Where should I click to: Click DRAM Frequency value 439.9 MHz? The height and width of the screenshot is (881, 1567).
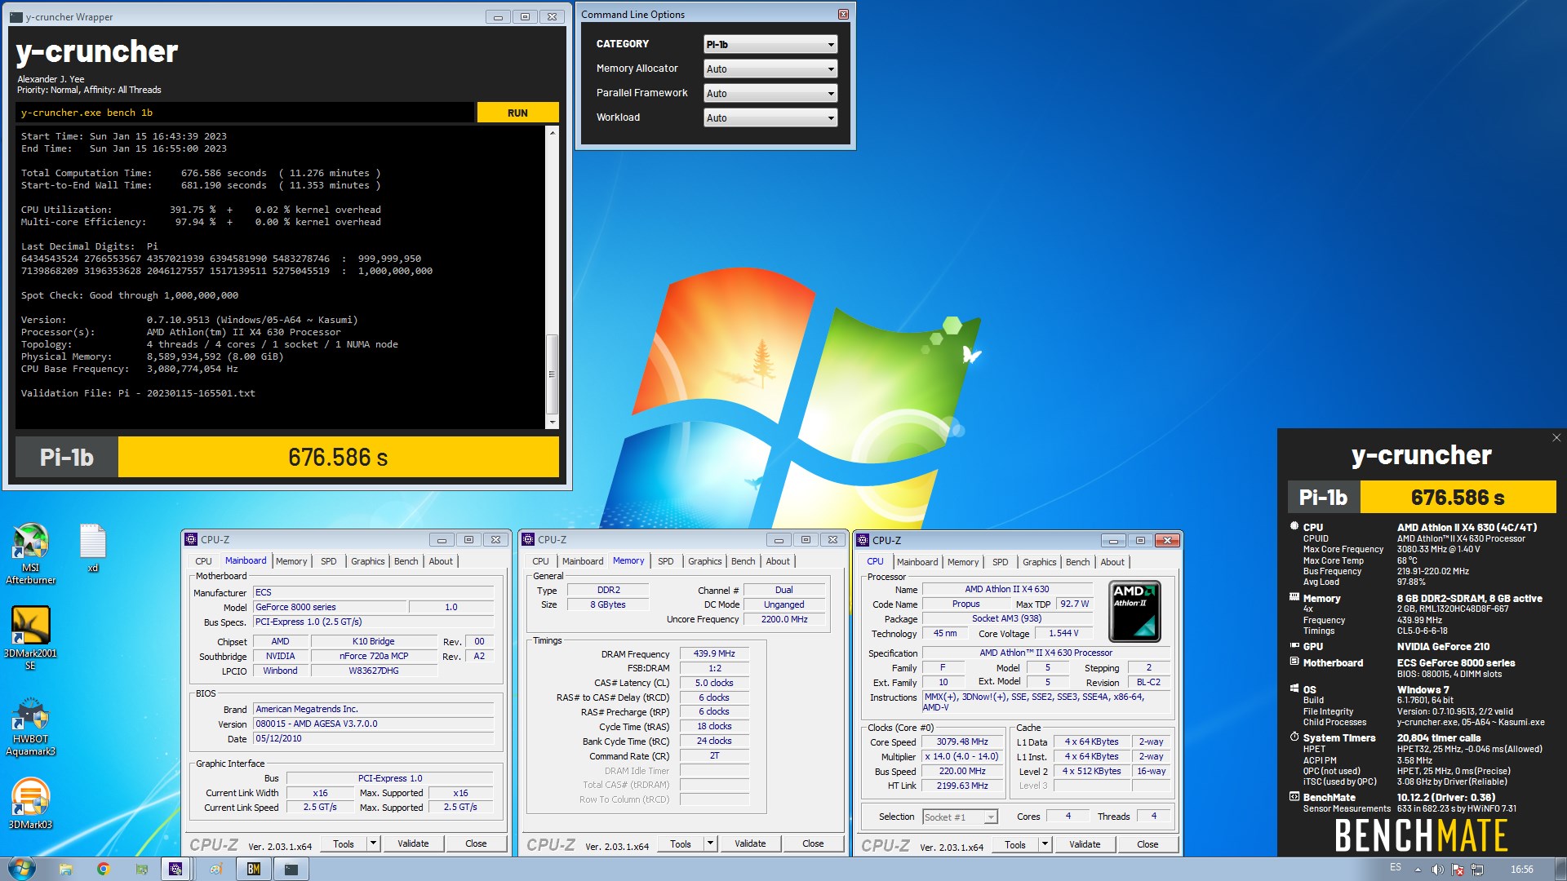[714, 653]
